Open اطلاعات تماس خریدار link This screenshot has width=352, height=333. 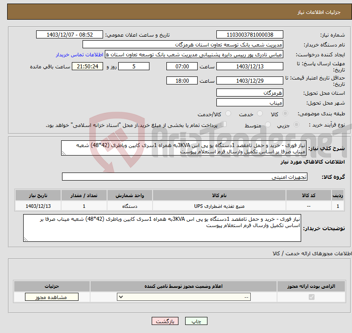click(79, 55)
